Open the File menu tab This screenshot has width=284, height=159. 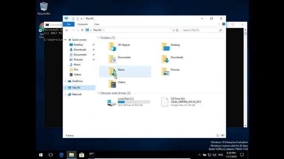click(x=69, y=24)
